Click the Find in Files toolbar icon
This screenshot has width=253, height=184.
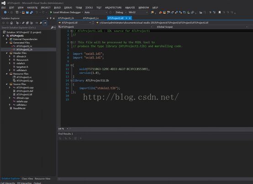[152, 12]
